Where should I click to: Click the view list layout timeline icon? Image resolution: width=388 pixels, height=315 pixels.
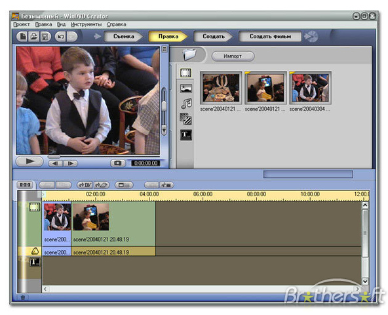[x=124, y=185]
